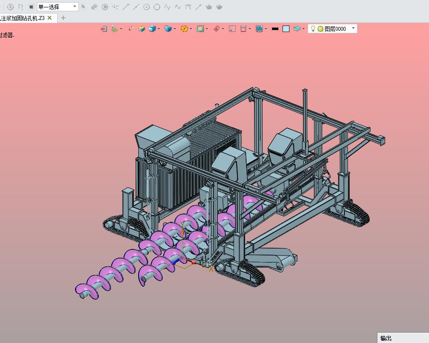Click the blue view orientation box icon
The image size is (429, 343).
pyautogui.click(x=168, y=29)
